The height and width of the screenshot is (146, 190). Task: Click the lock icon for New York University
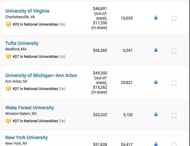click(x=156, y=144)
